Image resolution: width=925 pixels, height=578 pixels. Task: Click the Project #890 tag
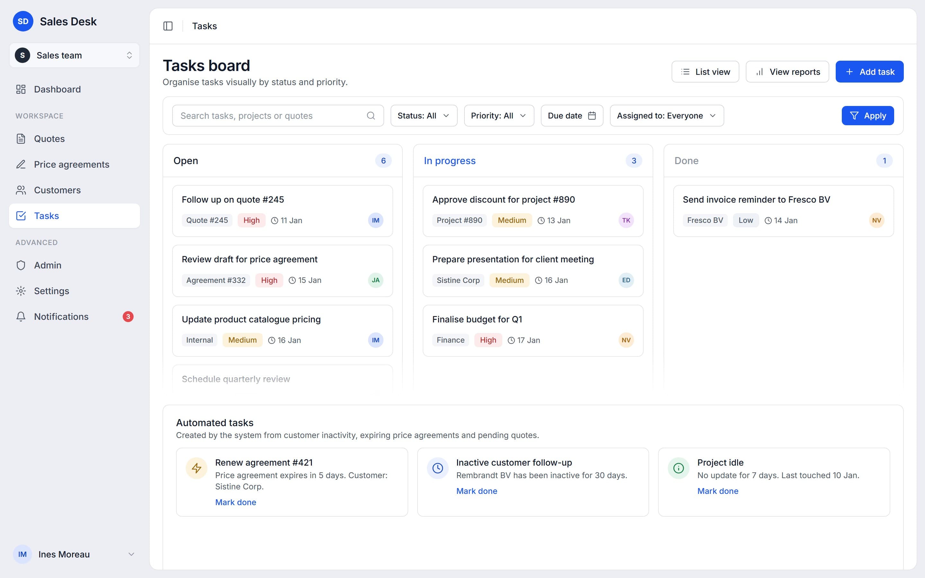[x=459, y=220]
